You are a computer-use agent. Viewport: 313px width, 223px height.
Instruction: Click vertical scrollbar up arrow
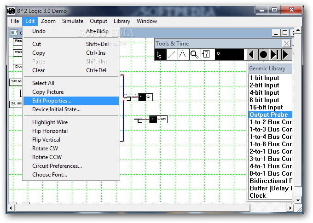[298, 30]
